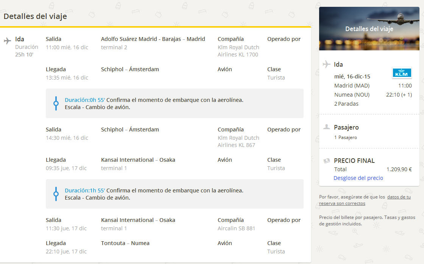Click arrival time '13:35 mié, 16 dic'
Viewport: 424px width, 264px height.
[x=67, y=78]
